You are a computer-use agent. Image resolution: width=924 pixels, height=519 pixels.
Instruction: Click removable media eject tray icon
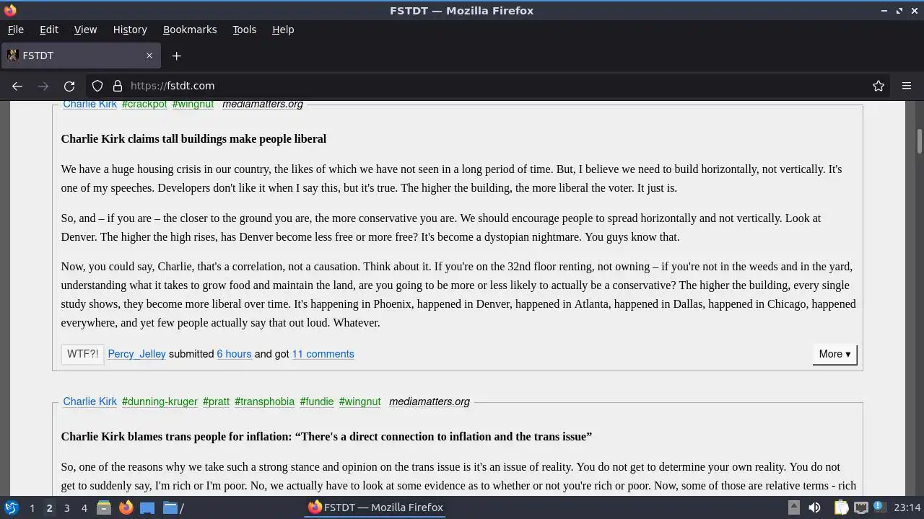click(793, 507)
